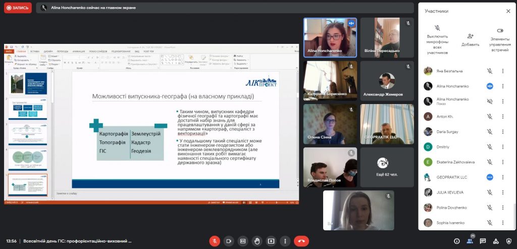Screen dimensions: 517x249
Task: Turn on captions with CC button
Action: [x=243, y=241]
